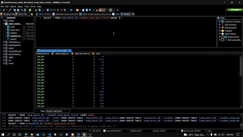Screen dimensions: 243x137
Task: Expand the eshop database node
Action: 4,21
